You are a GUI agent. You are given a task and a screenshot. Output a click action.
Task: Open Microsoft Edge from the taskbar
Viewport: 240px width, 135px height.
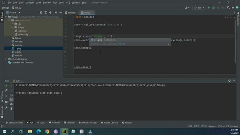(39, 132)
